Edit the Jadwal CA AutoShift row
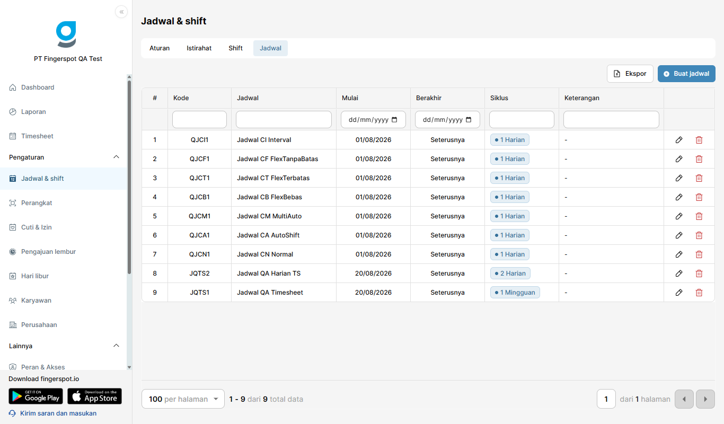The image size is (724, 424). (679, 235)
